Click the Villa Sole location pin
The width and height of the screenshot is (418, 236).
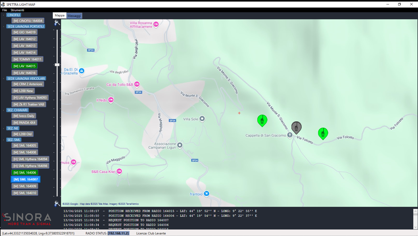pos(202,119)
